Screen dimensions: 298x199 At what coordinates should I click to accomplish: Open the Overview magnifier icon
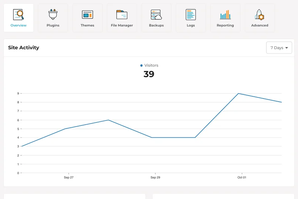(18, 15)
